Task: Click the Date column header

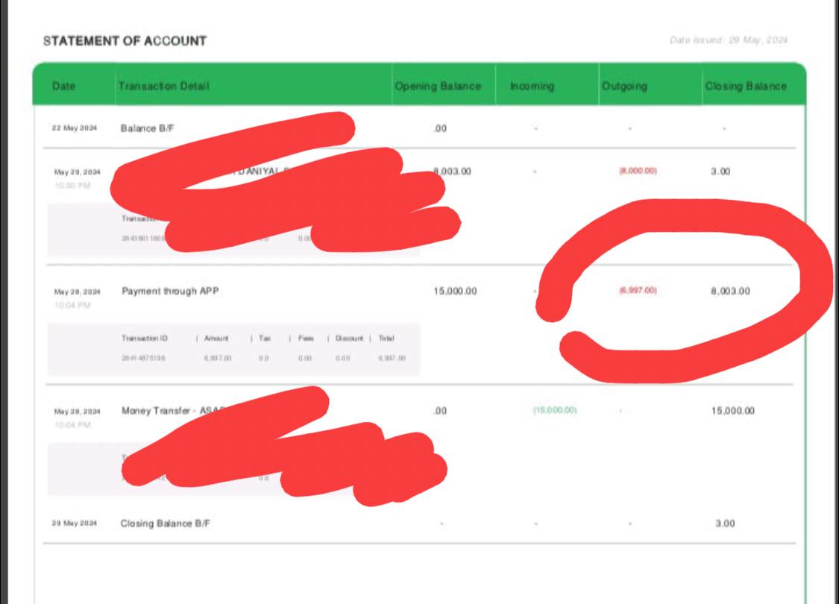Action: [63, 86]
